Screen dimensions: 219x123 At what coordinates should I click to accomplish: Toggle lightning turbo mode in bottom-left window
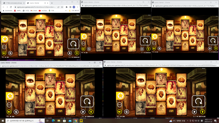click(x=91, y=112)
